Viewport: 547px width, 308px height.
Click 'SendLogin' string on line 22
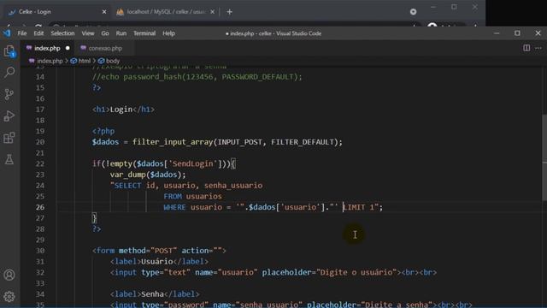point(192,163)
